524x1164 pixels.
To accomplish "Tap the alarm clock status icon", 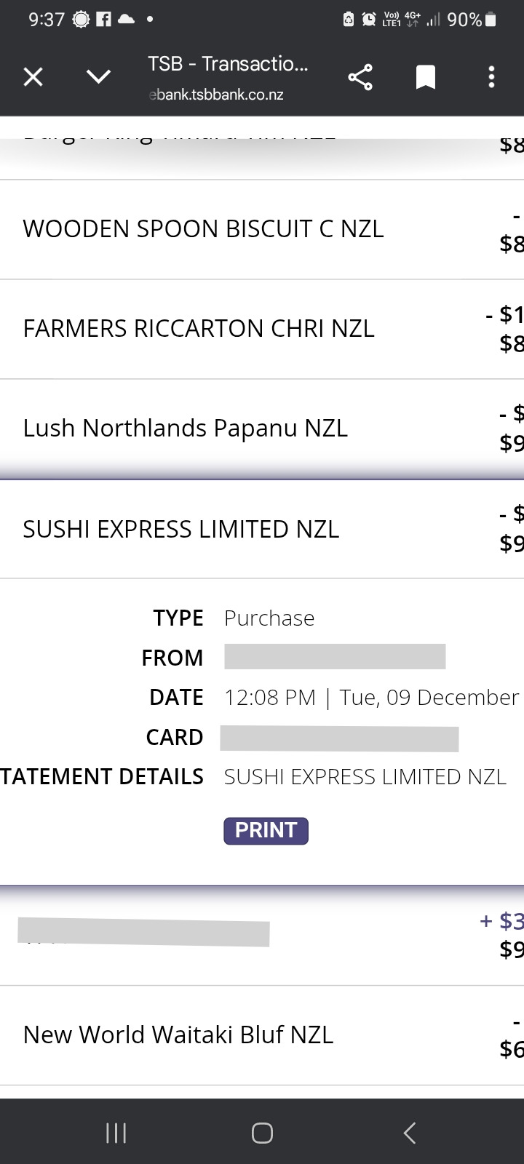I will pyautogui.click(x=370, y=20).
